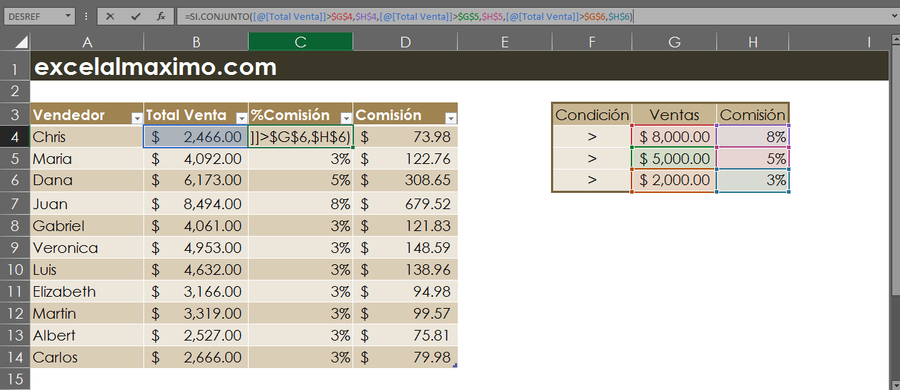900x390 pixels.
Task: Open Insert Function dialog via fx icon
Action: point(161,16)
